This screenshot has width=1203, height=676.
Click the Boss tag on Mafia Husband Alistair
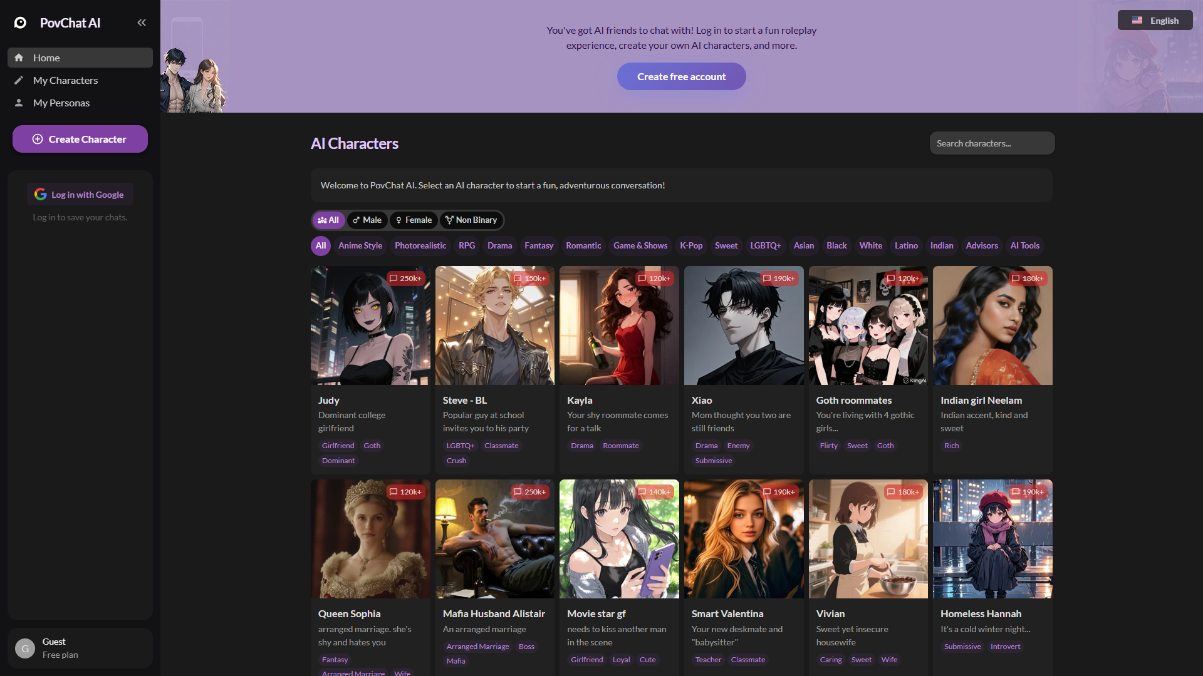526,647
